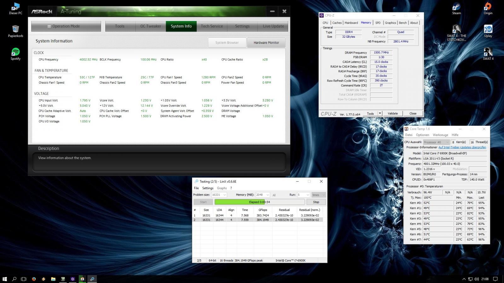The height and width of the screenshot is (283, 504).
Task: Click the taskbar clock showing 21:08
Action: 485,279
